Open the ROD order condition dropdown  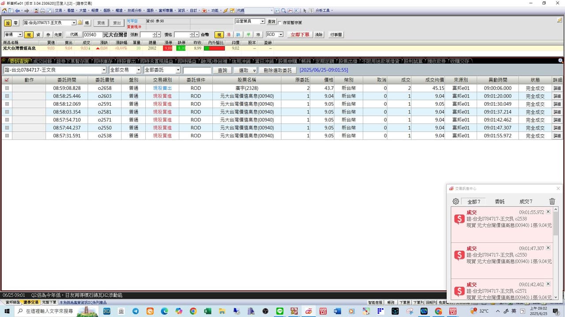(281, 35)
